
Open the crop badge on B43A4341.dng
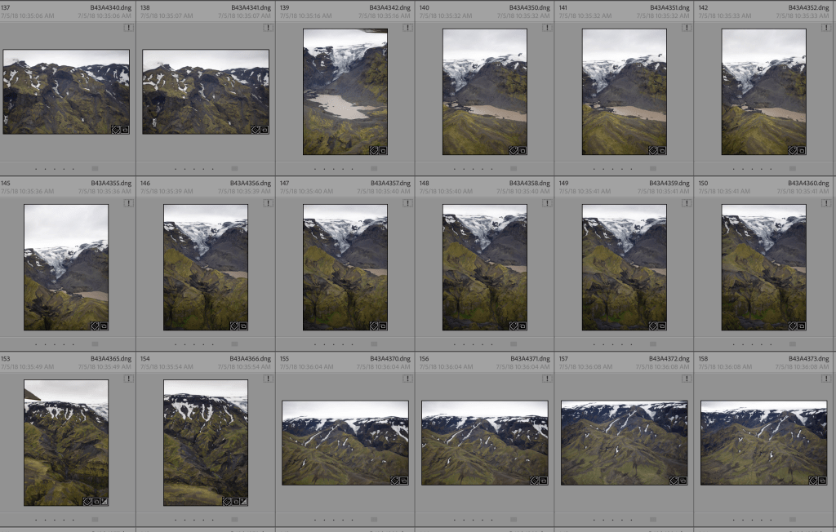point(264,129)
